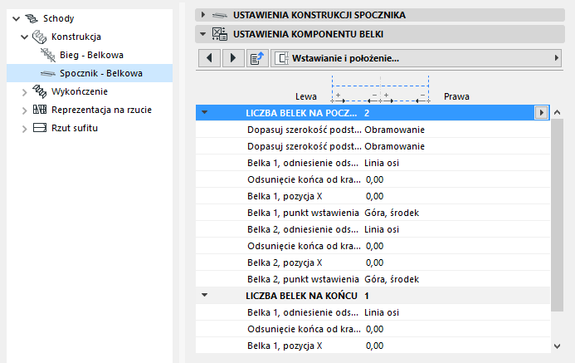
Task: Click the Bieg - Belkowa icon
Action: pos(47,55)
